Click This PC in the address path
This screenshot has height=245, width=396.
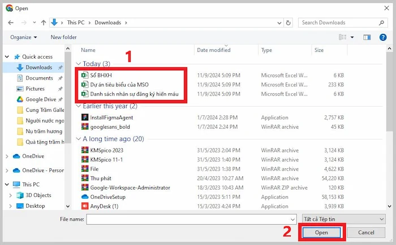click(x=76, y=23)
